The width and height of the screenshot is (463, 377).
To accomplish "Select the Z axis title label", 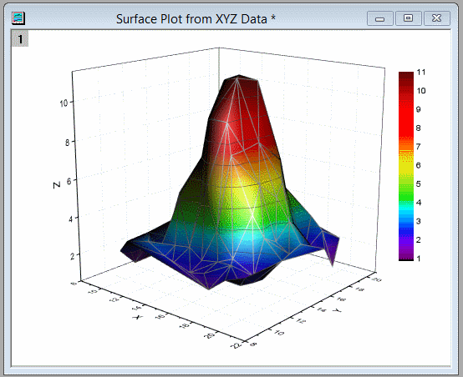I will coord(57,185).
